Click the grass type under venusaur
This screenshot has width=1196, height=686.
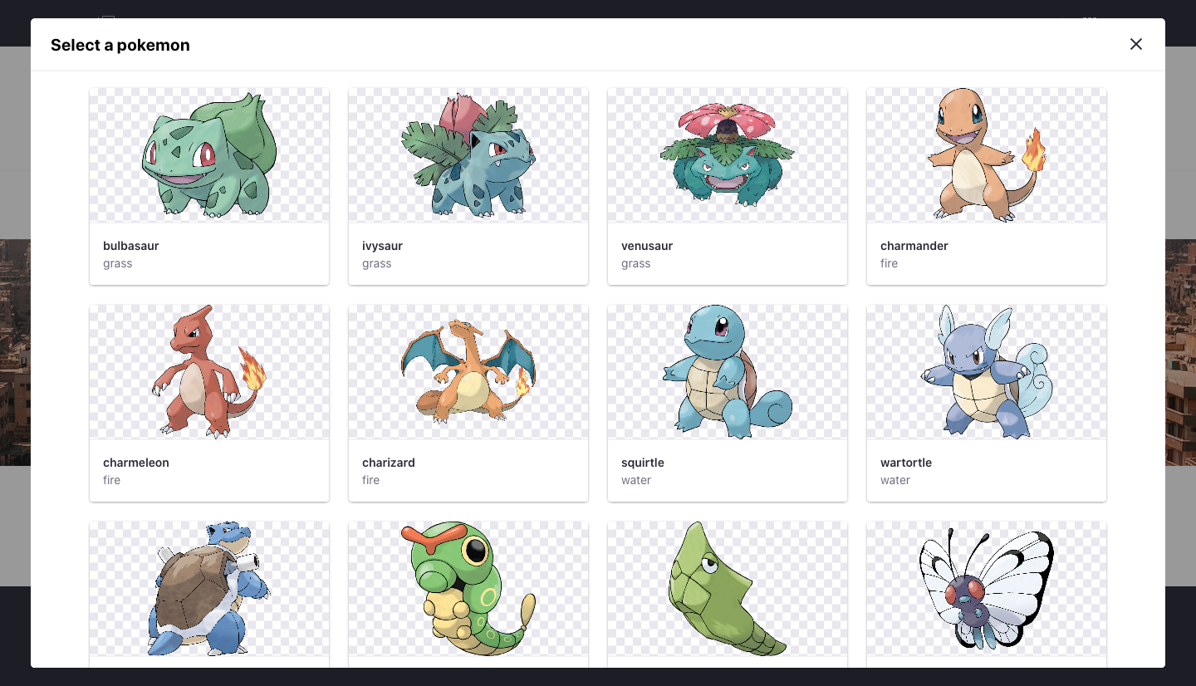[636, 263]
